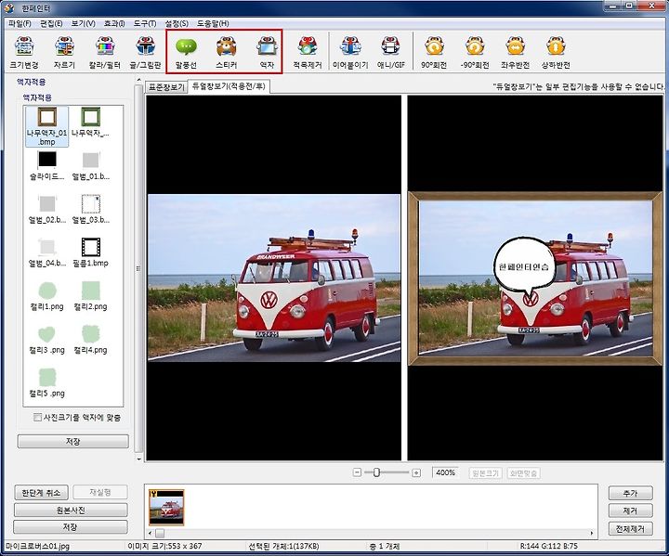This screenshot has width=669, height=556.
Task: Click frame panel scroll-down arrow
Action: [138, 459]
